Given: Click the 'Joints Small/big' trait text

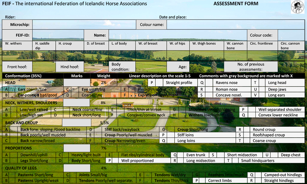Looking at the screenshot, I should pyautogui.click(x=93, y=175).
